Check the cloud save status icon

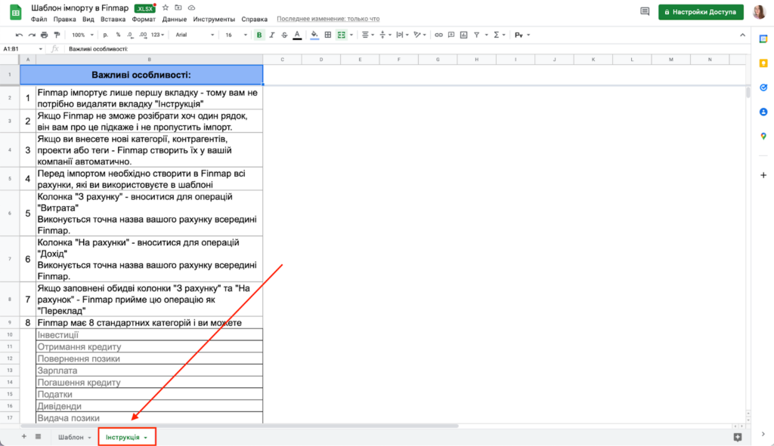coord(191,8)
